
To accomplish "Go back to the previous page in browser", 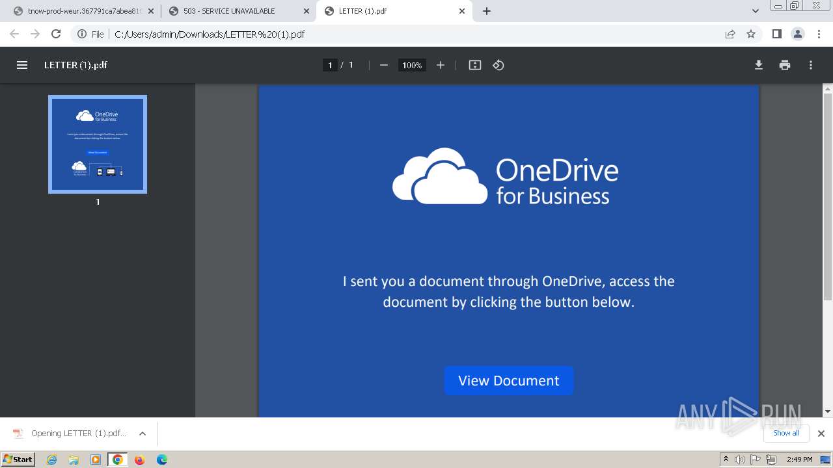I will point(14,34).
